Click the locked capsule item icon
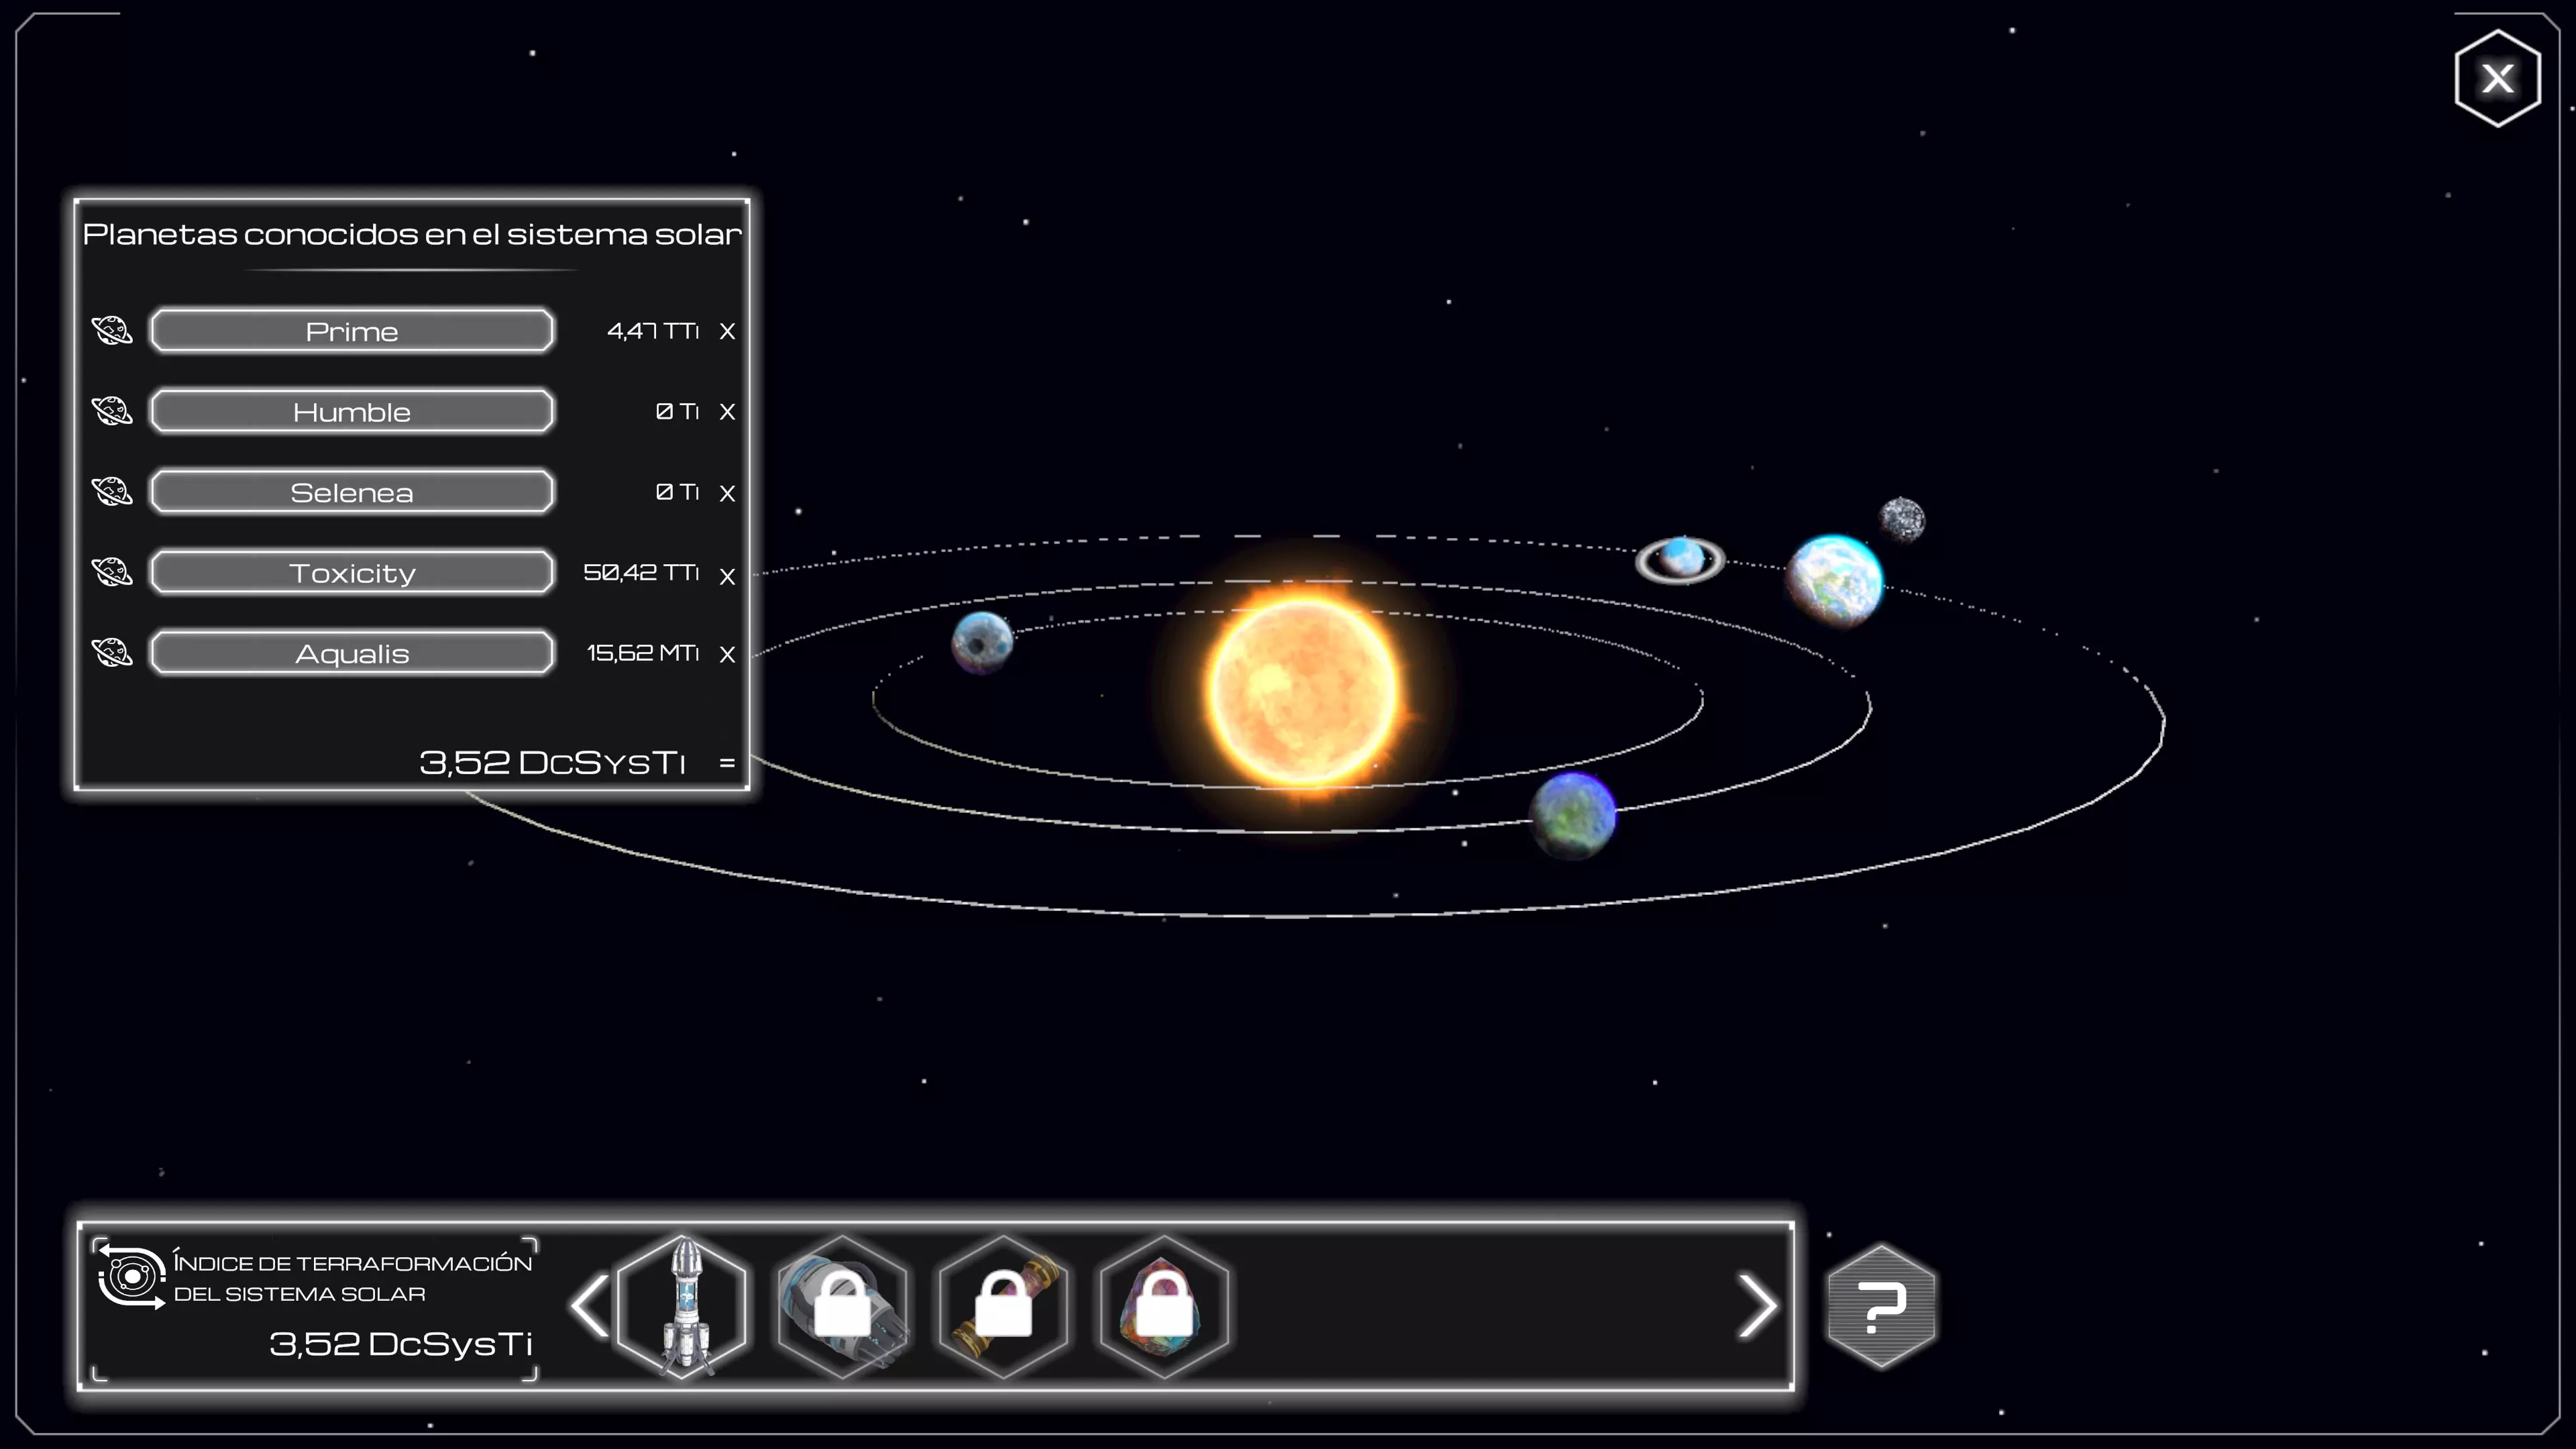Image resolution: width=2576 pixels, height=1449 pixels. coord(843,1305)
